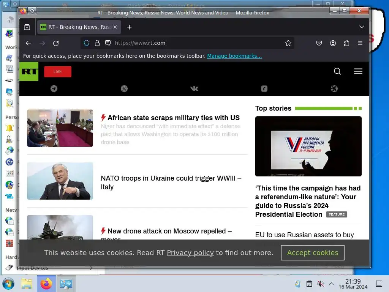Image resolution: width=389 pixels, height=292 pixels.
Task: Switch to Firefox via taskbar icon
Action: point(46,284)
